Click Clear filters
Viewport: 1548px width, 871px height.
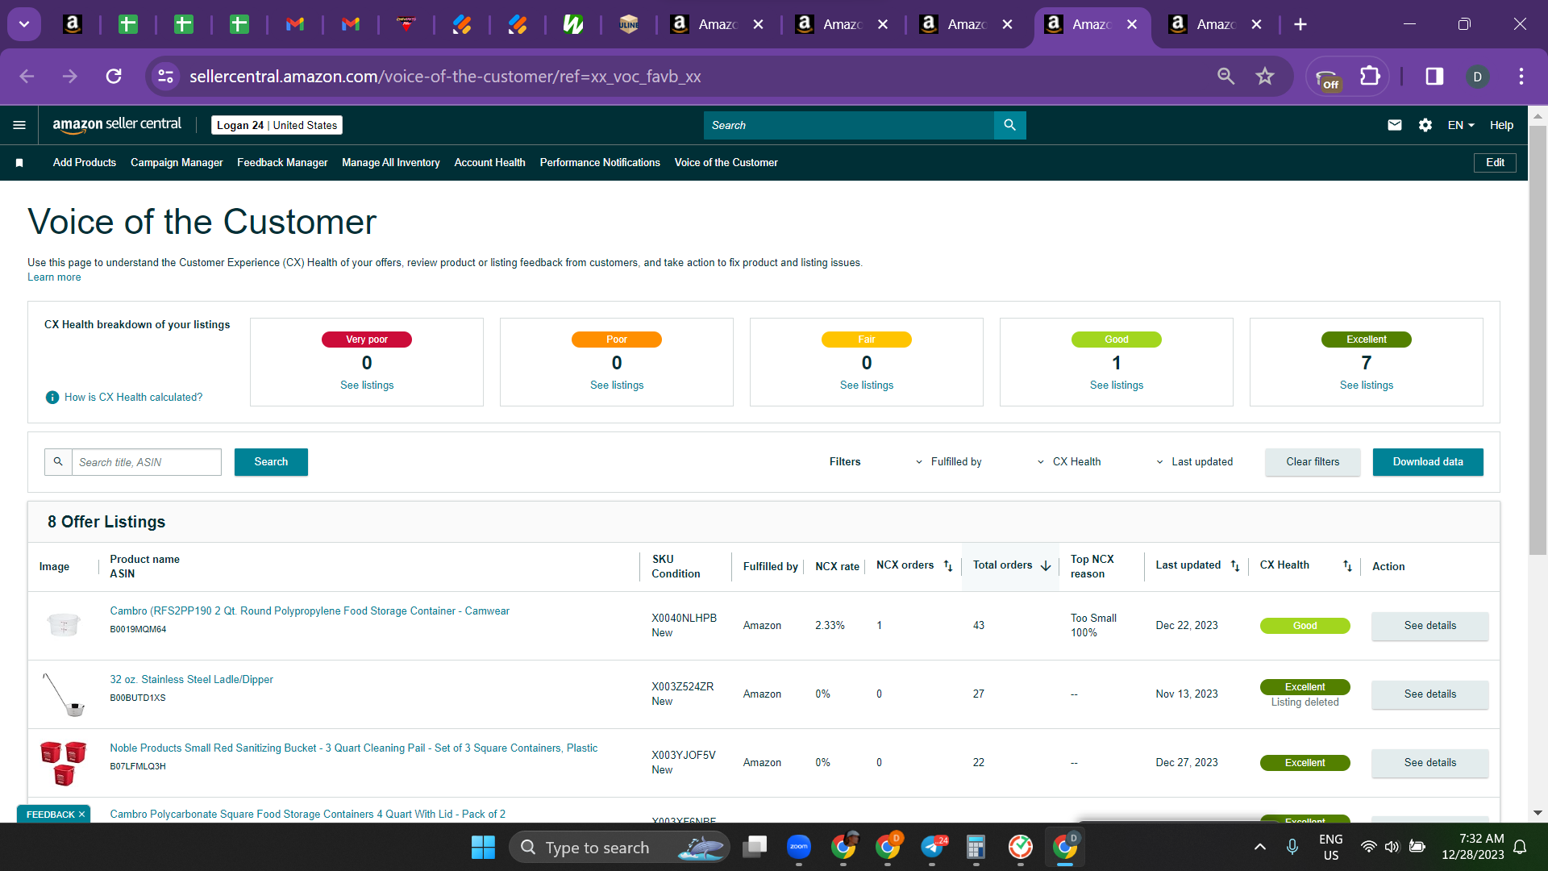tap(1313, 462)
